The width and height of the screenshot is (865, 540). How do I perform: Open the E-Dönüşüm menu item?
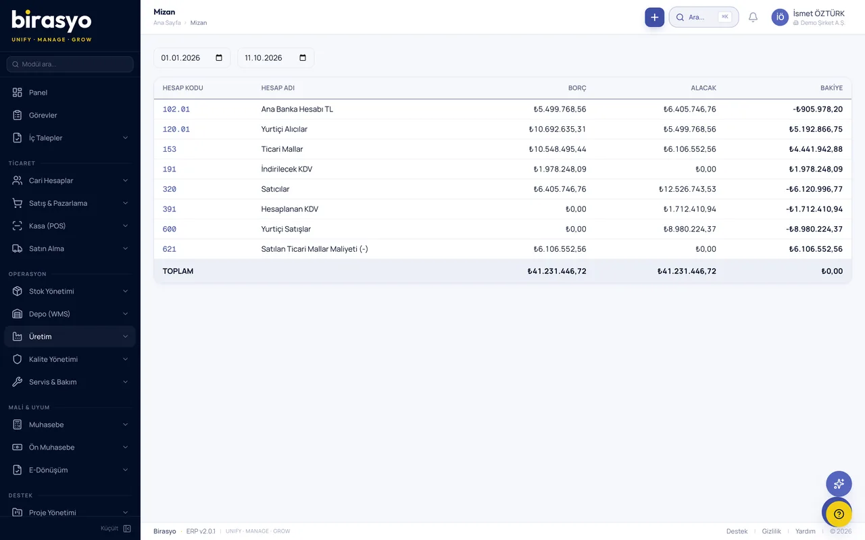[70, 470]
